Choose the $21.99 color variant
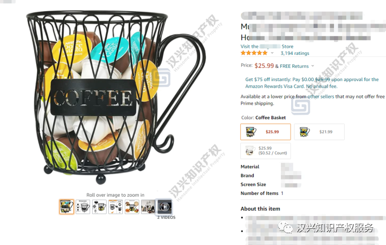 click(320, 132)
